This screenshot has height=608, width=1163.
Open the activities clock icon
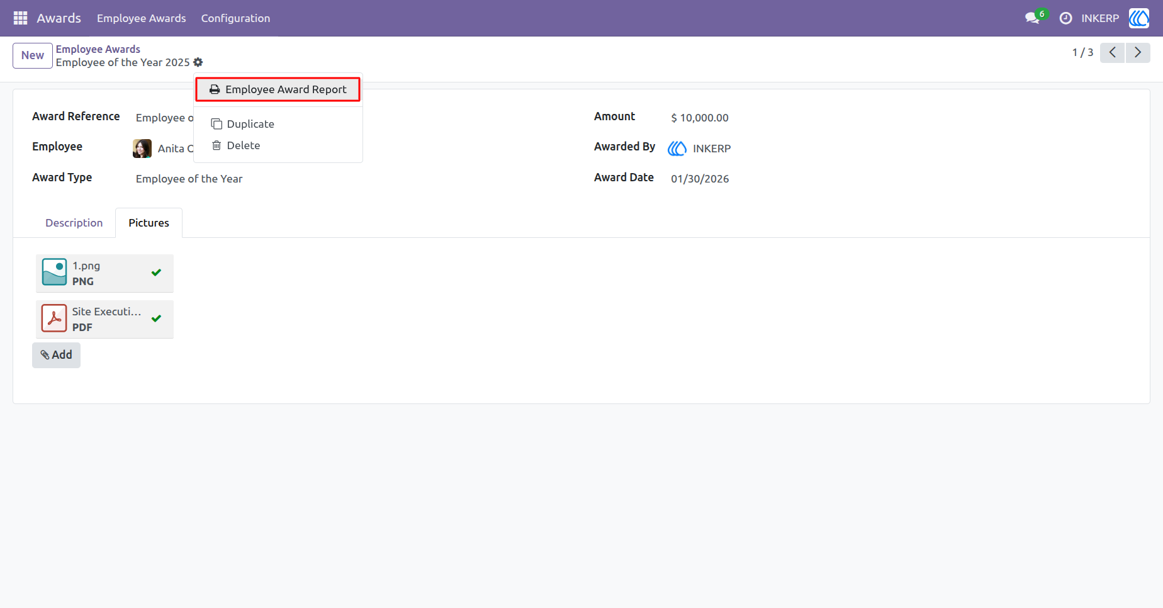[x=1065, y=18]
